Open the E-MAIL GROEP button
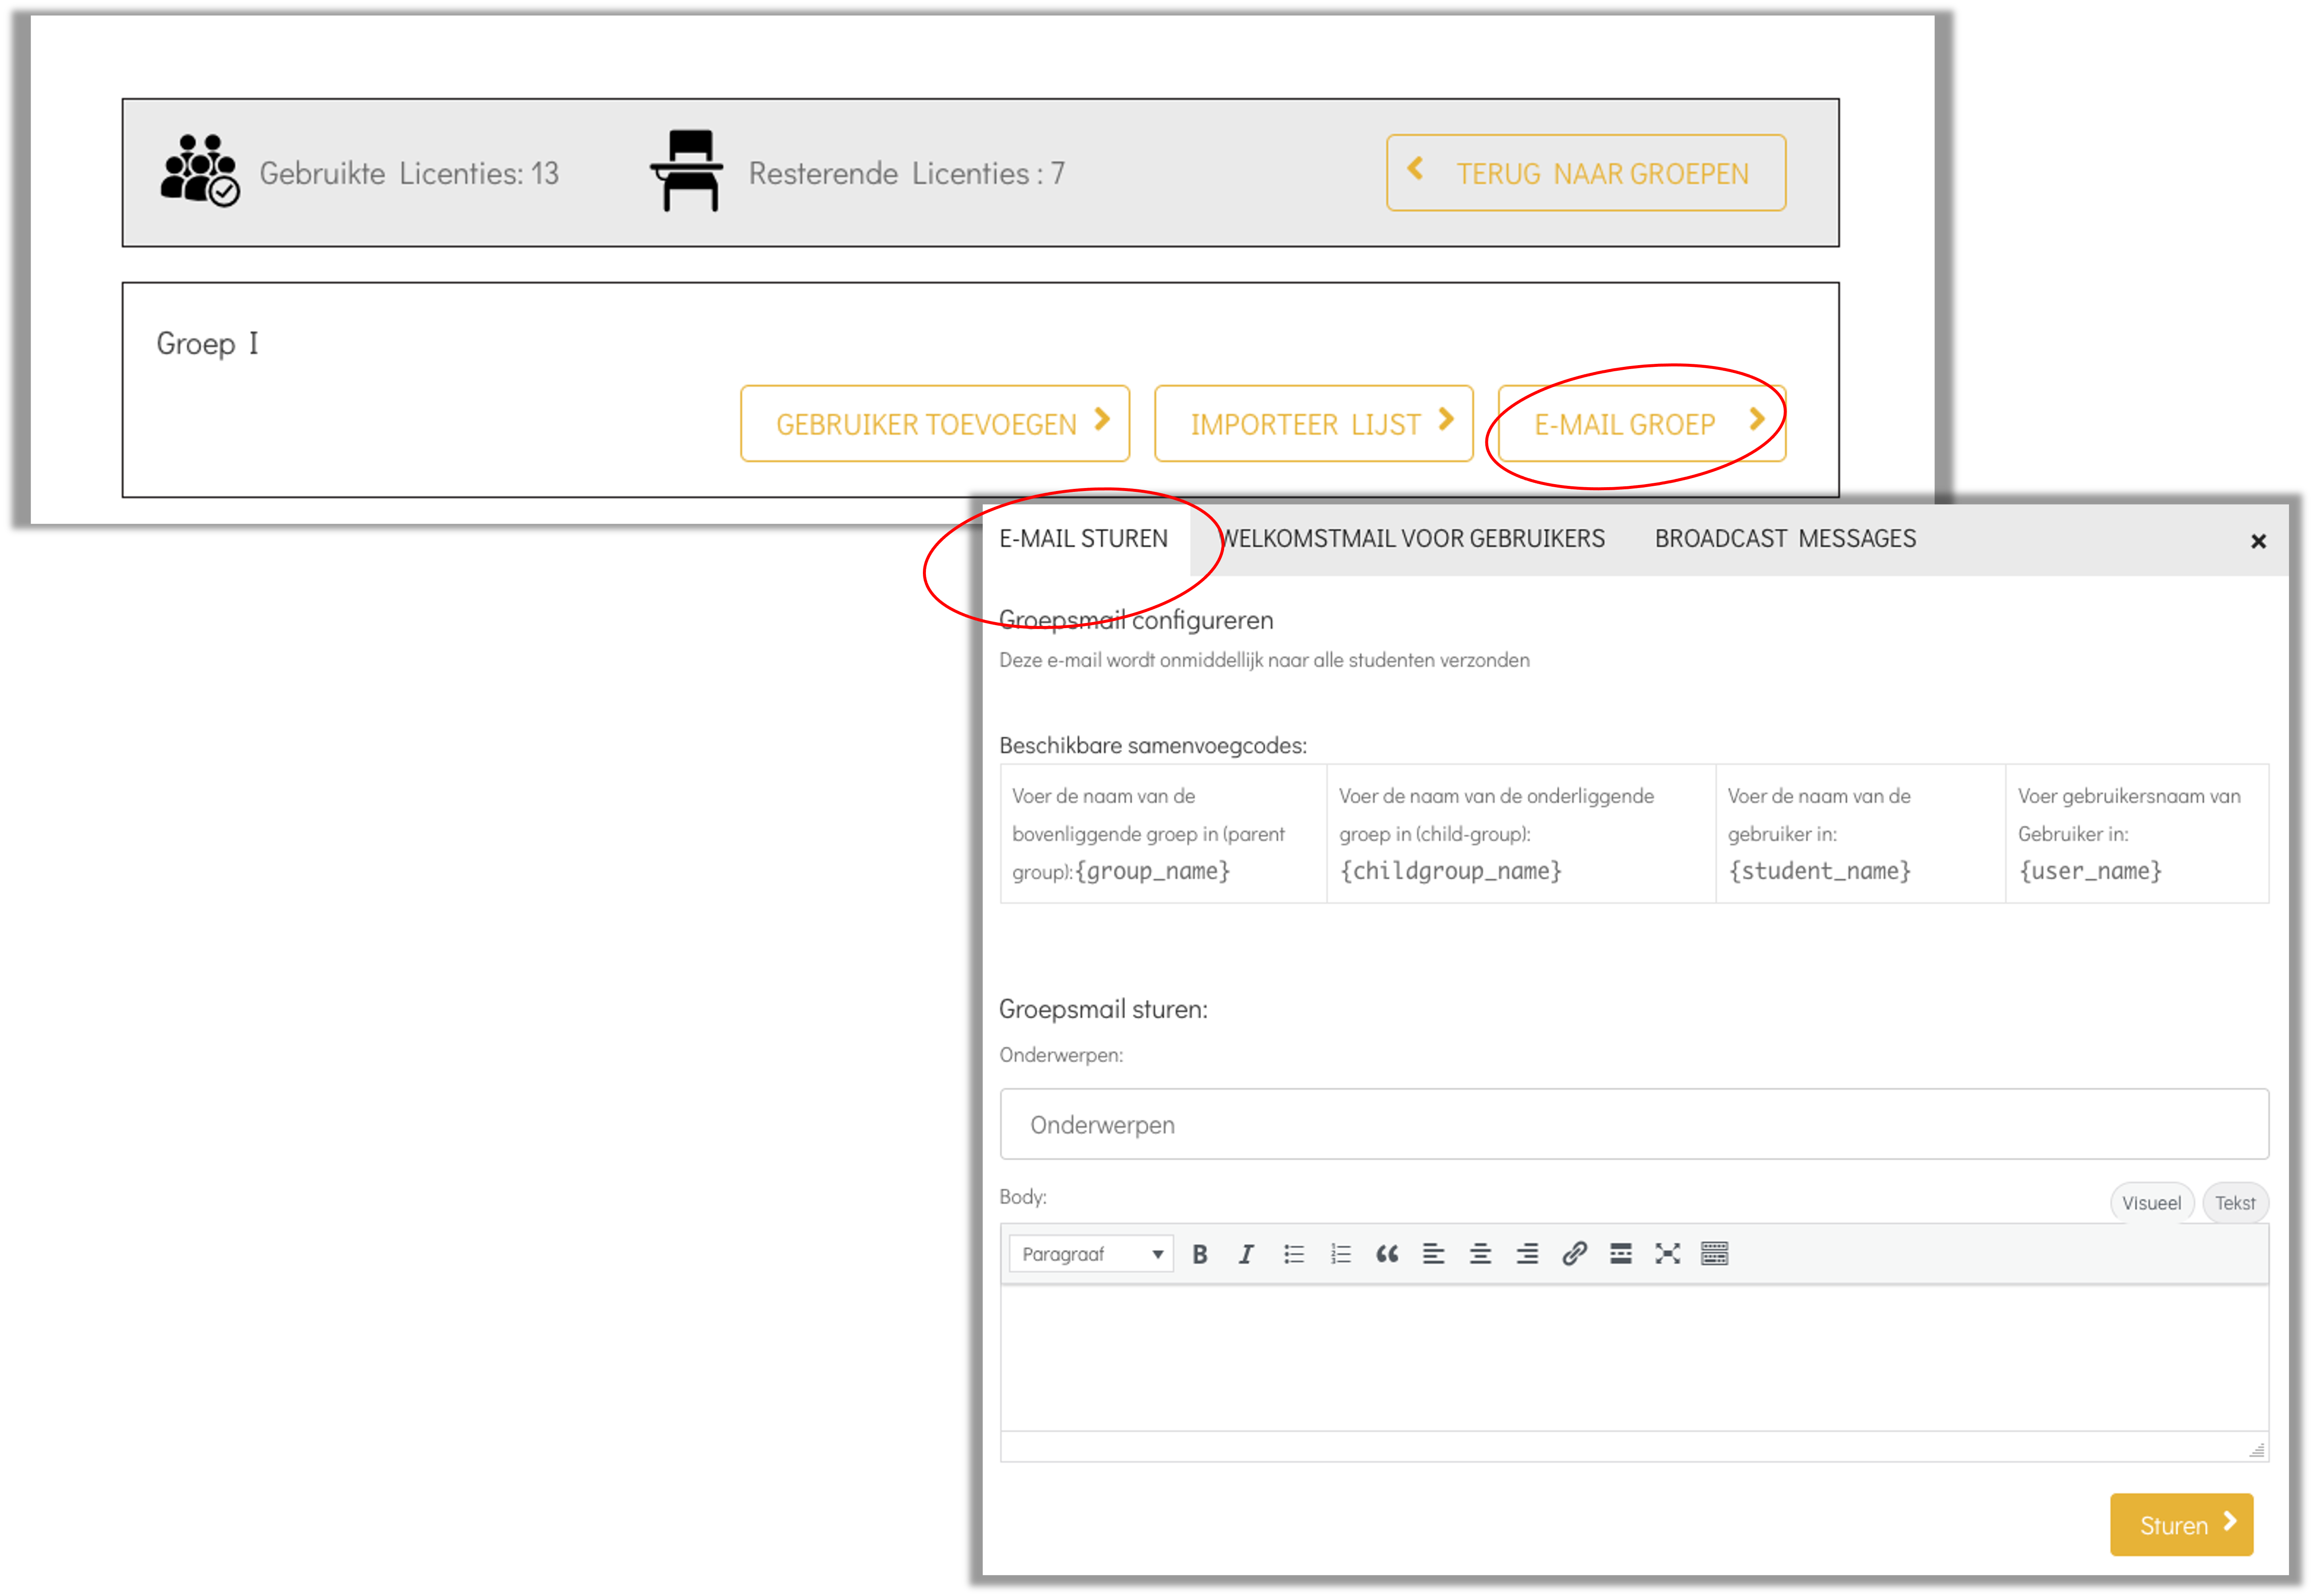 [1641, 424]
